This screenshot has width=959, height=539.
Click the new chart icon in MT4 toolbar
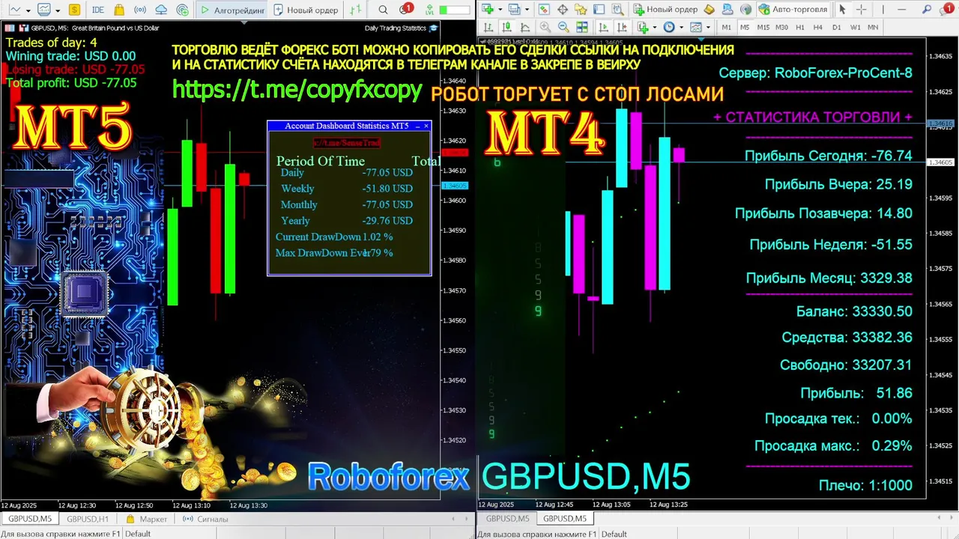click(x=487, y=9)
